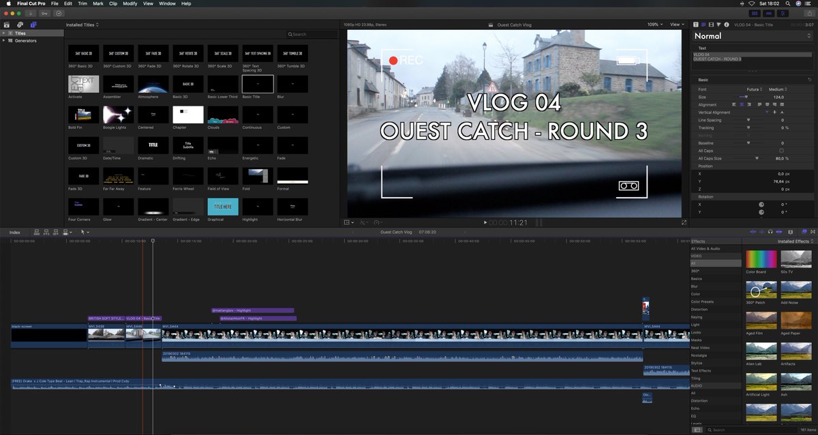Open the File menu
This screenshot has width=818, height=435.
coord(55,3)
